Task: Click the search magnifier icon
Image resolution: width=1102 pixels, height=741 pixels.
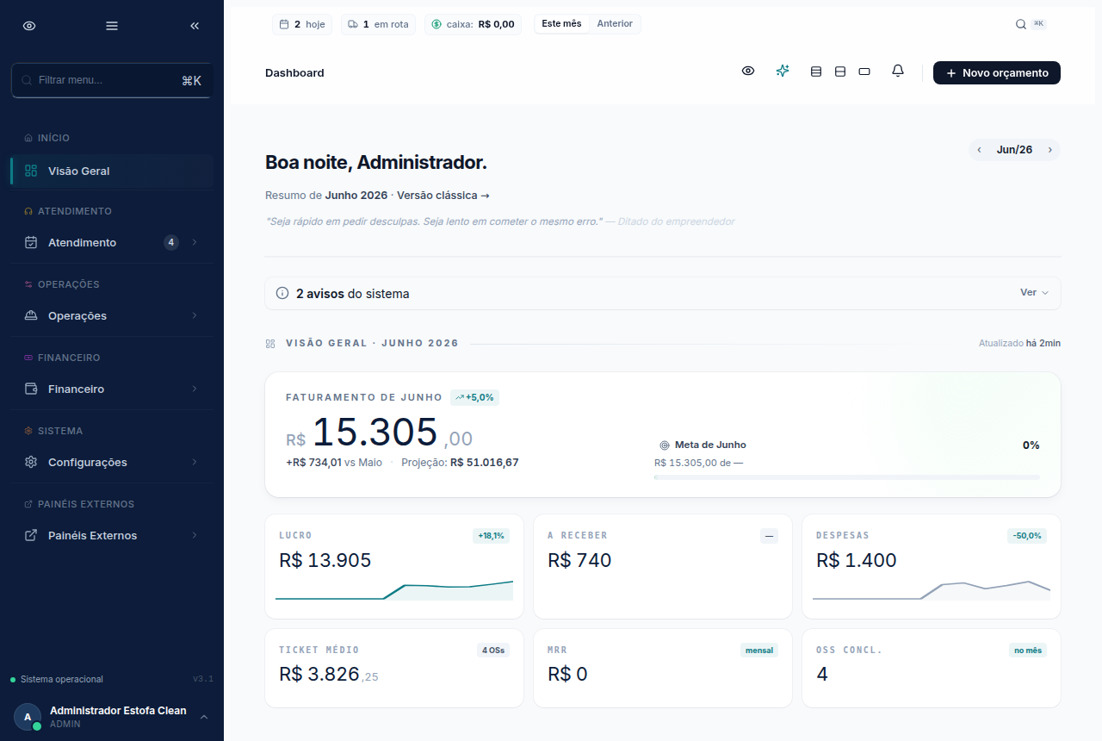Action: coord(1021,24)
